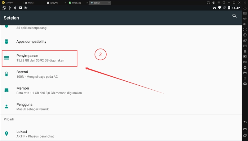Open the operation recorder/synchronizer icon
This screenshot has width=248, height=141.
245,35
